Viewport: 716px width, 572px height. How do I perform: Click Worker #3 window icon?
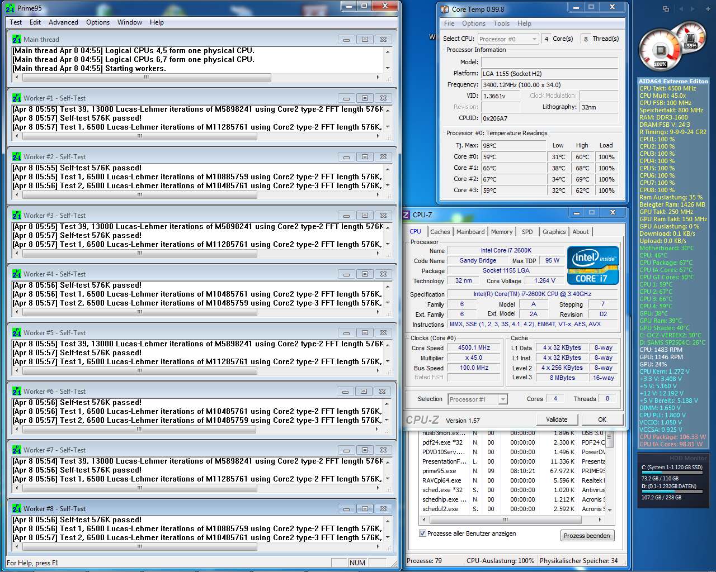(17, 215)
